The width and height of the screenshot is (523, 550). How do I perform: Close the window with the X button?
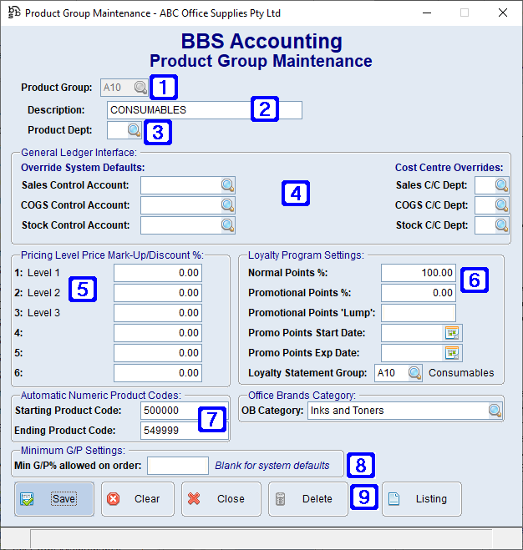click(x=503, y=13)
